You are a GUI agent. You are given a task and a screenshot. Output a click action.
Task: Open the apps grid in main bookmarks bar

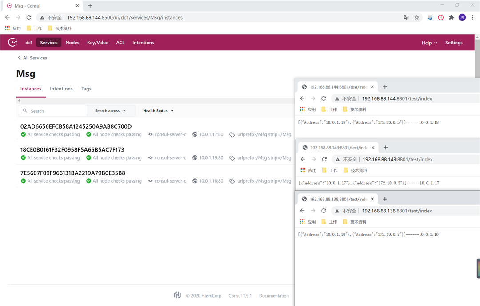click(8, 28)
